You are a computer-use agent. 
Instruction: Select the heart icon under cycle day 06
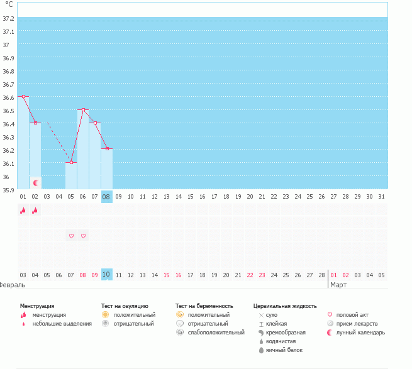point(83,236)
